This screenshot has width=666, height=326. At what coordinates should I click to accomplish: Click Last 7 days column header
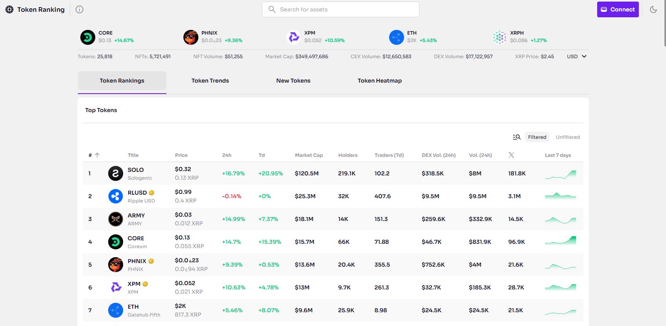558,155
